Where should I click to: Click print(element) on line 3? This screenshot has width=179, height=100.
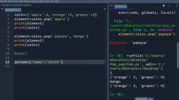point(29,23)
